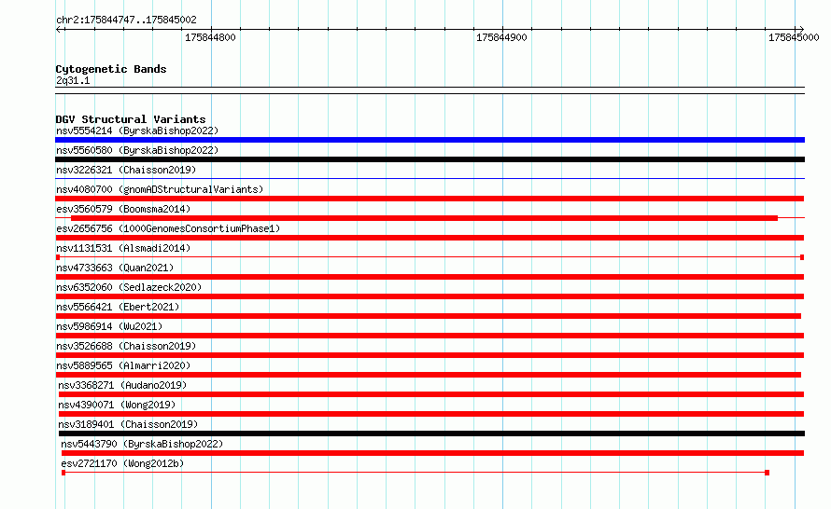The image size is (831, 509).
Task: Open esv2721170 (Wong2012b) label
Action: (x=122, y=463)
